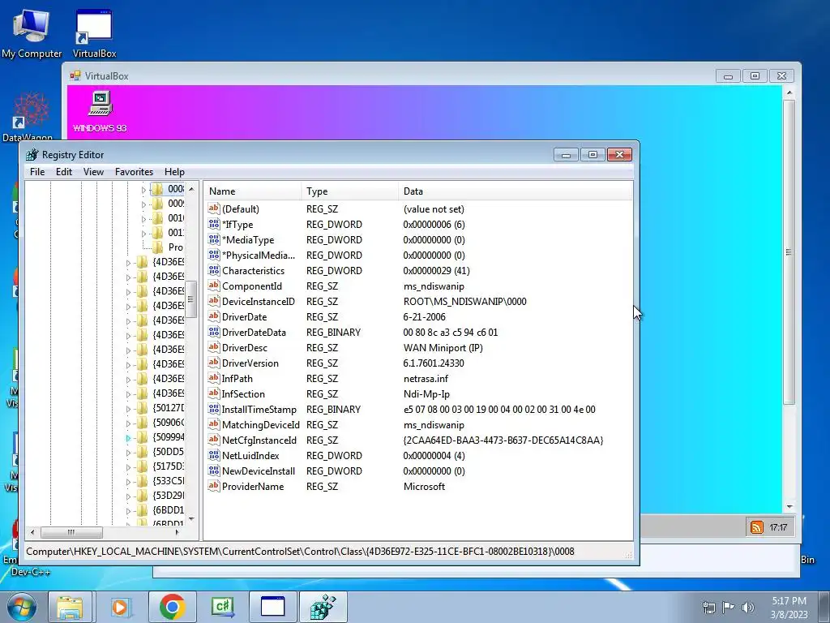Open the Start menu orb
830x623 pixels.
pos(22,607)
